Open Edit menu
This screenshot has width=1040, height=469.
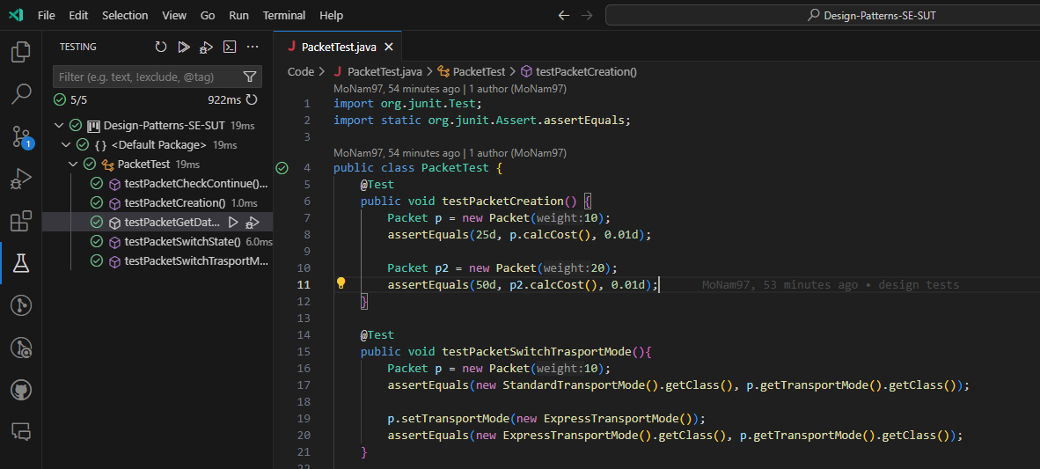[78, 15]
